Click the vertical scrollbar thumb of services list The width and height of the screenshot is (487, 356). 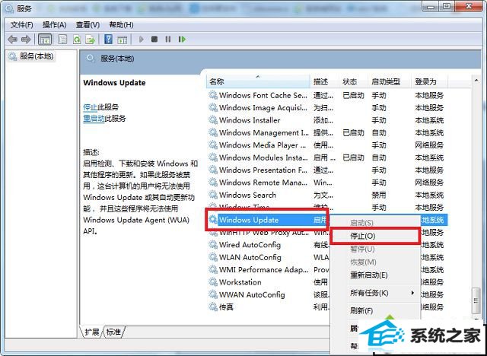[x=476, y=300]
